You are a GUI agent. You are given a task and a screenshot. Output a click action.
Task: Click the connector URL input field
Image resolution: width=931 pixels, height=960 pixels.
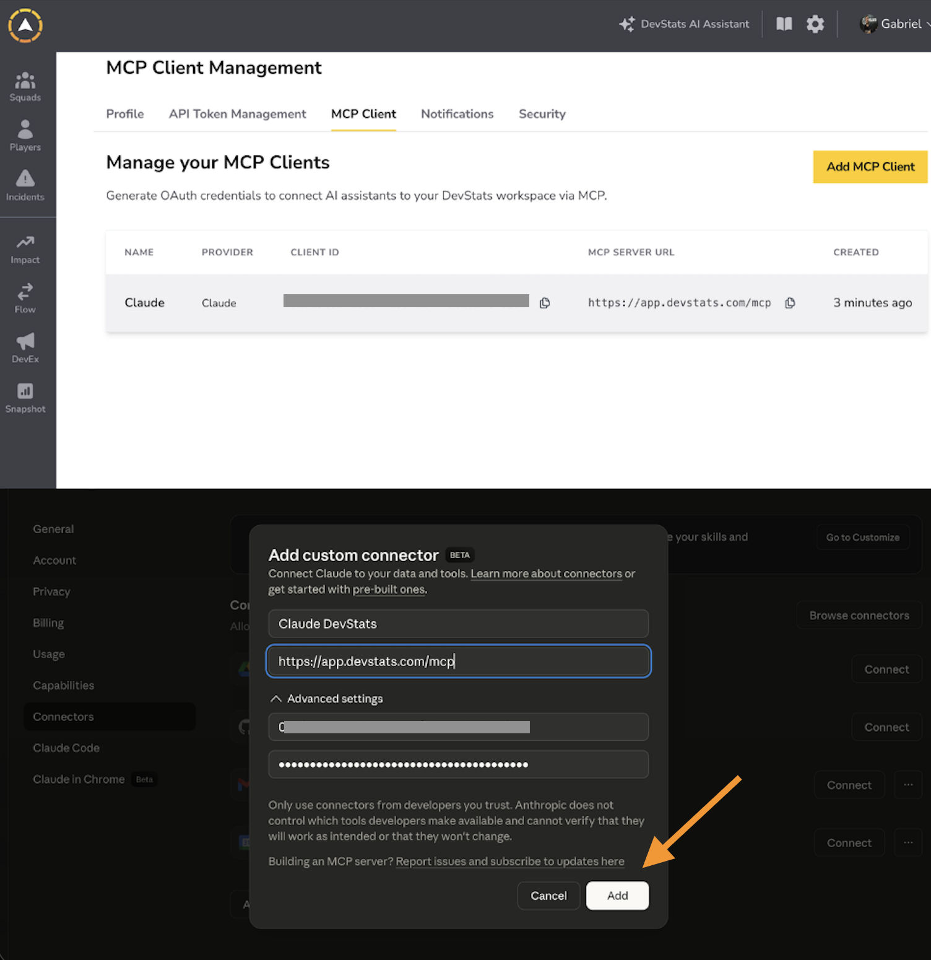click(x=459, y=661)
